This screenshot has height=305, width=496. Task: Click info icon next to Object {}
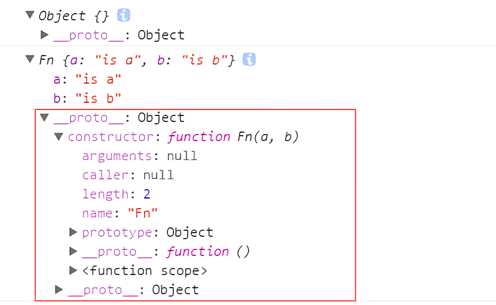(123, 15)
